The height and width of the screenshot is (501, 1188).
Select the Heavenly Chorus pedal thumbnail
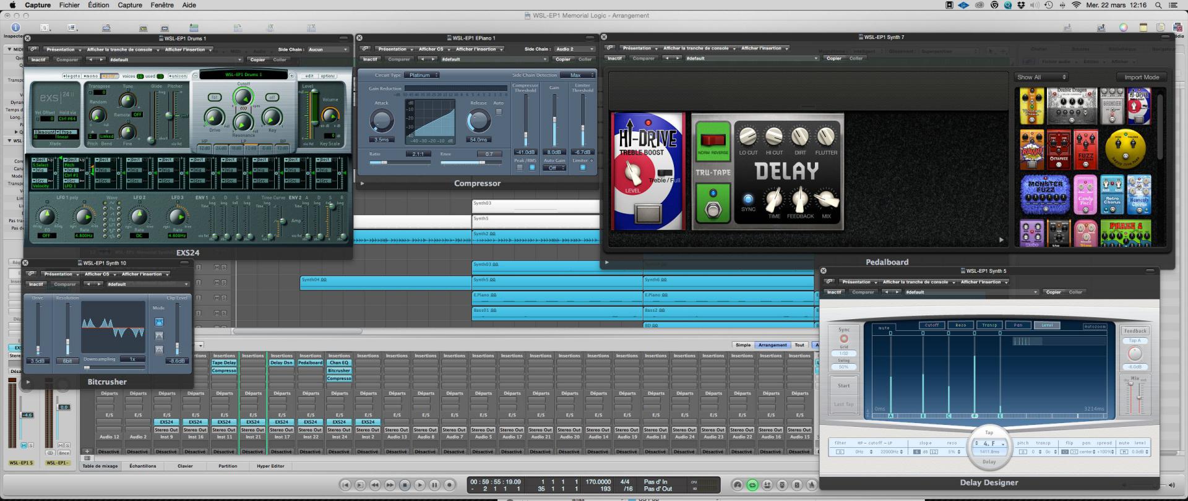pos(1138,194)
